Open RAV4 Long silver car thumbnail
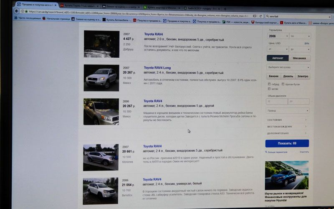Image resolution: width=334 pixels, height=209 pixels. tap(101, 78)
